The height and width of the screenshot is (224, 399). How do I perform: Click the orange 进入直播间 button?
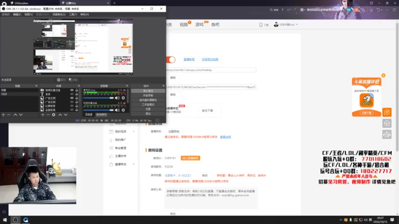[191, 158]
